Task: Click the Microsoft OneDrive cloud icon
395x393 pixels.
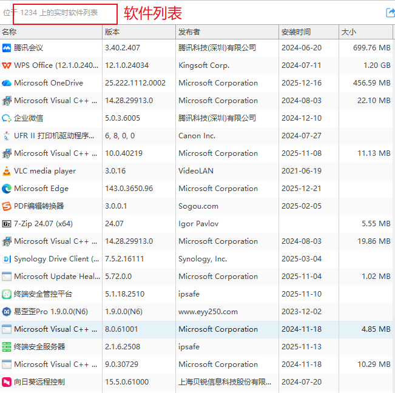Action: tap(7, 83)
